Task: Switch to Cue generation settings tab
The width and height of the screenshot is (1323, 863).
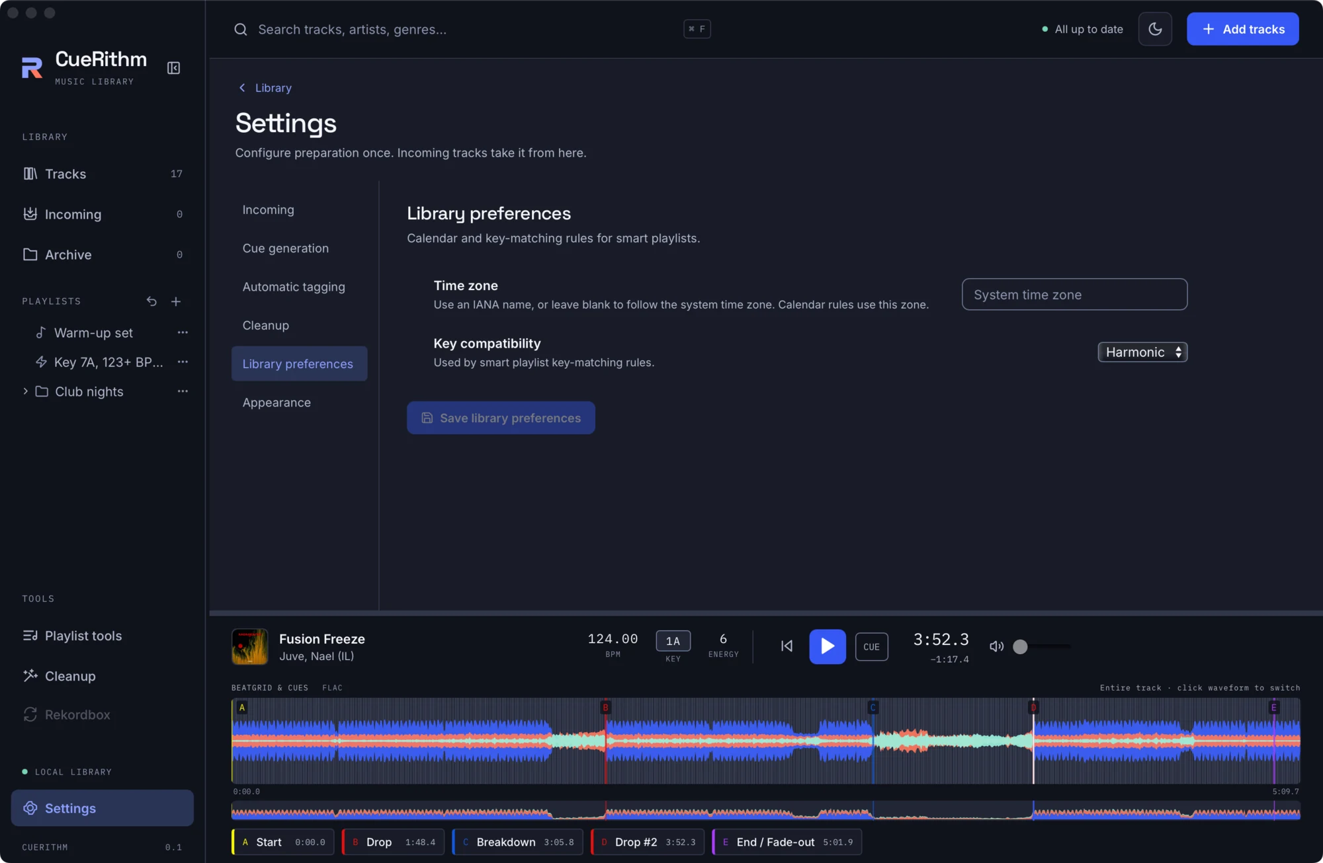Action: 299,248
